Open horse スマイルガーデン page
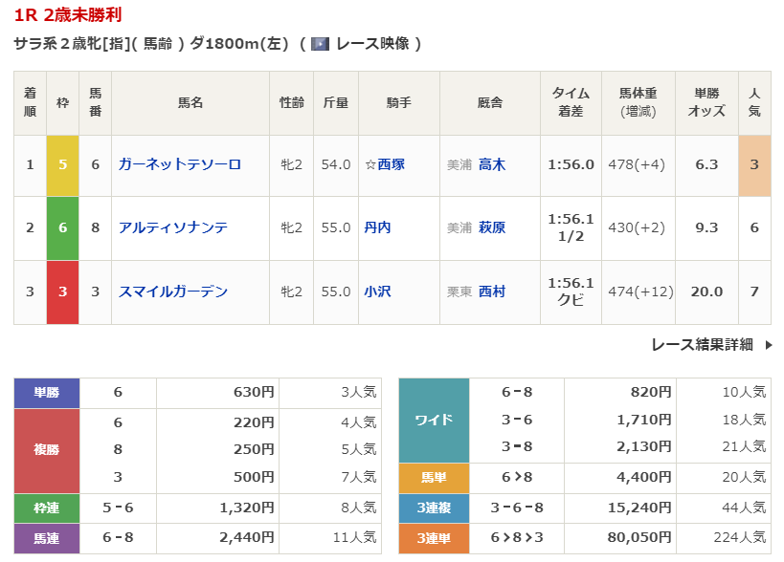This screenshot has width=784, height=562. pos(172,292)
